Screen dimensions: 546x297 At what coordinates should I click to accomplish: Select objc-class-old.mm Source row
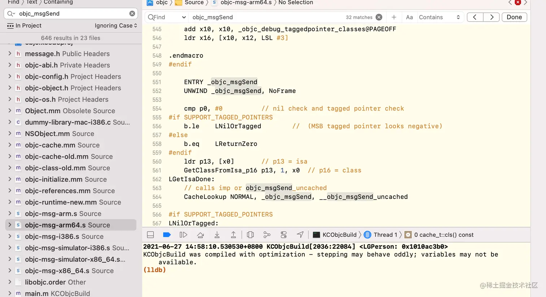[71, 168]
